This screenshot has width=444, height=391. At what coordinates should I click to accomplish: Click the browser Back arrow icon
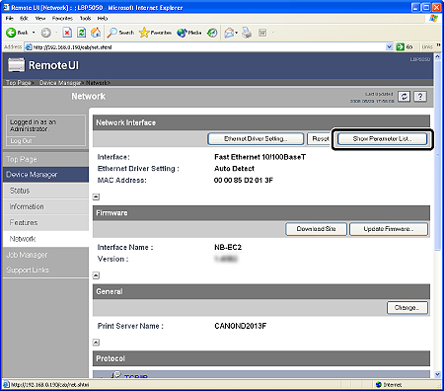(11, 33)
